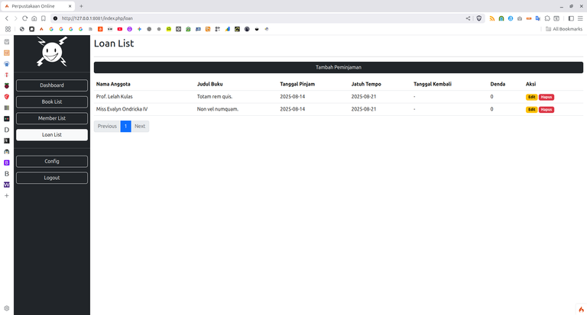Image resolution: width=587 pixels, height=315 pixels.
Task: Add a new item with sidebar plus icon
Action: (7, 195)
